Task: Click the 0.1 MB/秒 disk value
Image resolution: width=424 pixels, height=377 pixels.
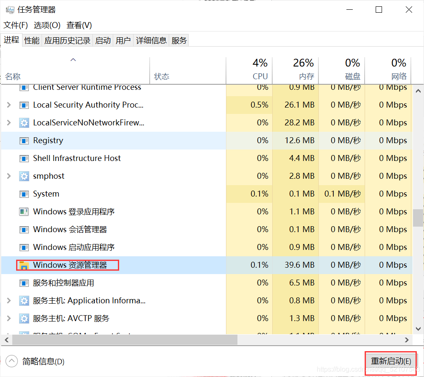Action: pyautogui.click(x=343, y=194)
